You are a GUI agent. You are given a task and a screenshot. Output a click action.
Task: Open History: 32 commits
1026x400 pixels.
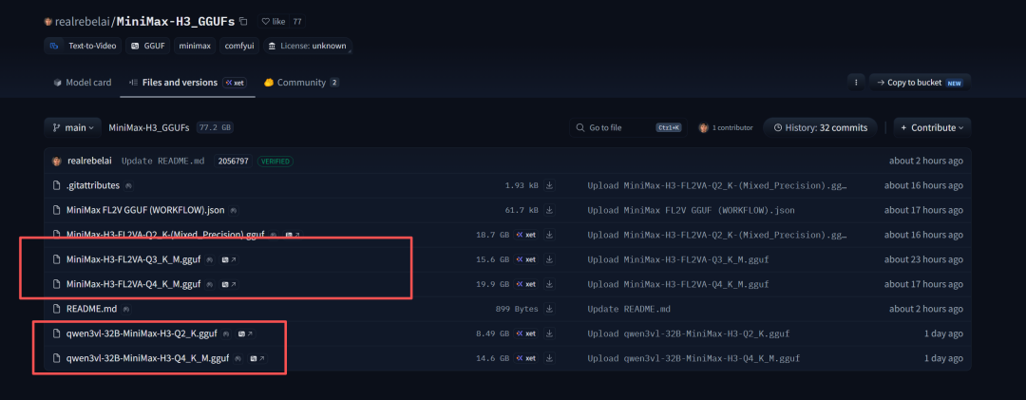click(x=820, y=127)
